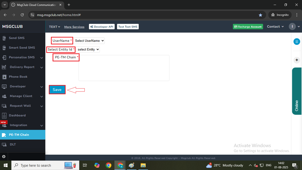
Task: Click the Integration sidebar icon
Action: pos(4,125)
